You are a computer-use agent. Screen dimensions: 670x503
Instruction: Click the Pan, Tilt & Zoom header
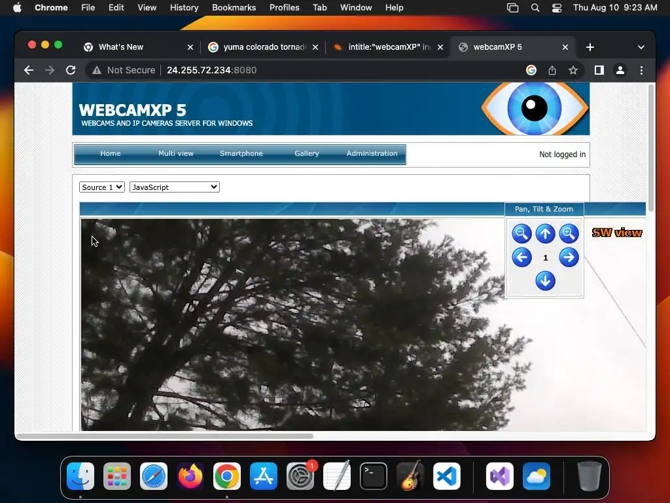544,209
